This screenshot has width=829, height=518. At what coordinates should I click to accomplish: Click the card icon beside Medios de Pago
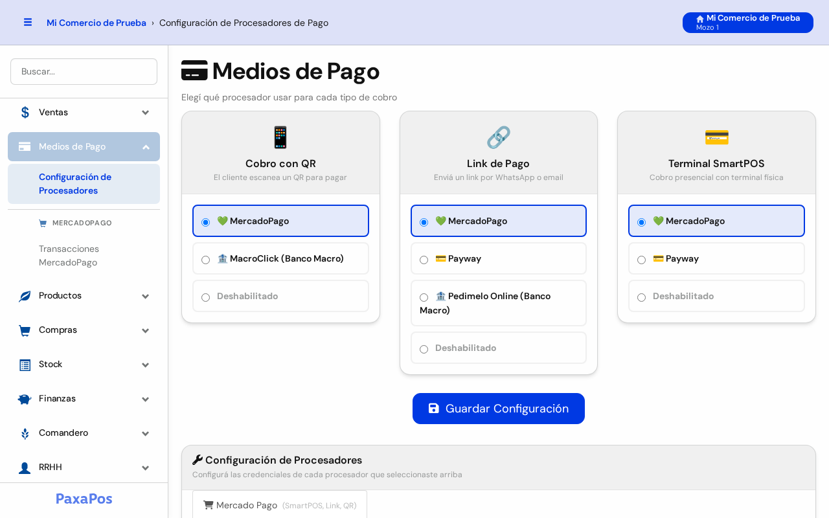[x=25, y=146]
